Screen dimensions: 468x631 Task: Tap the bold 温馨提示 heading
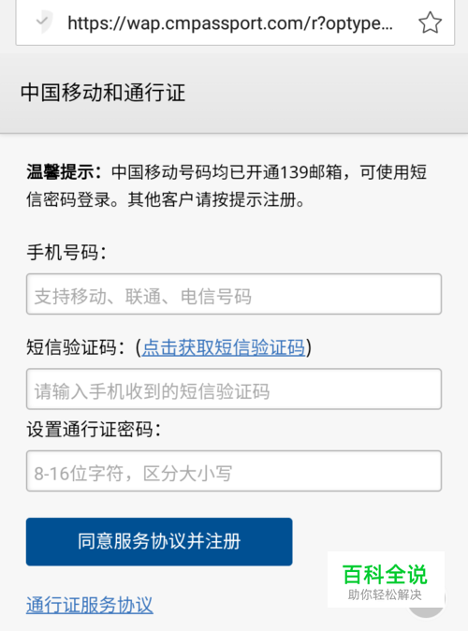point(65,172)
